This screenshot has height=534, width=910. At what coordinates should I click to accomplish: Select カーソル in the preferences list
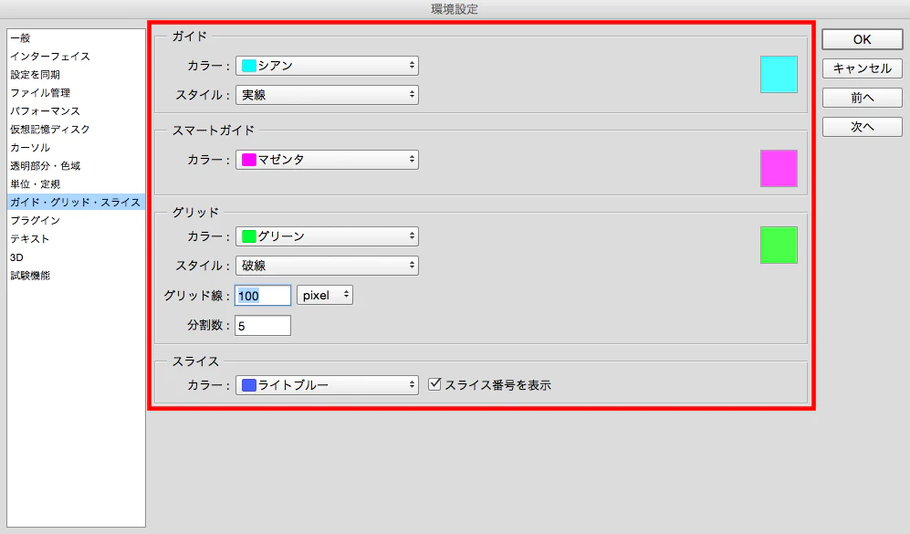coord(76,148)
